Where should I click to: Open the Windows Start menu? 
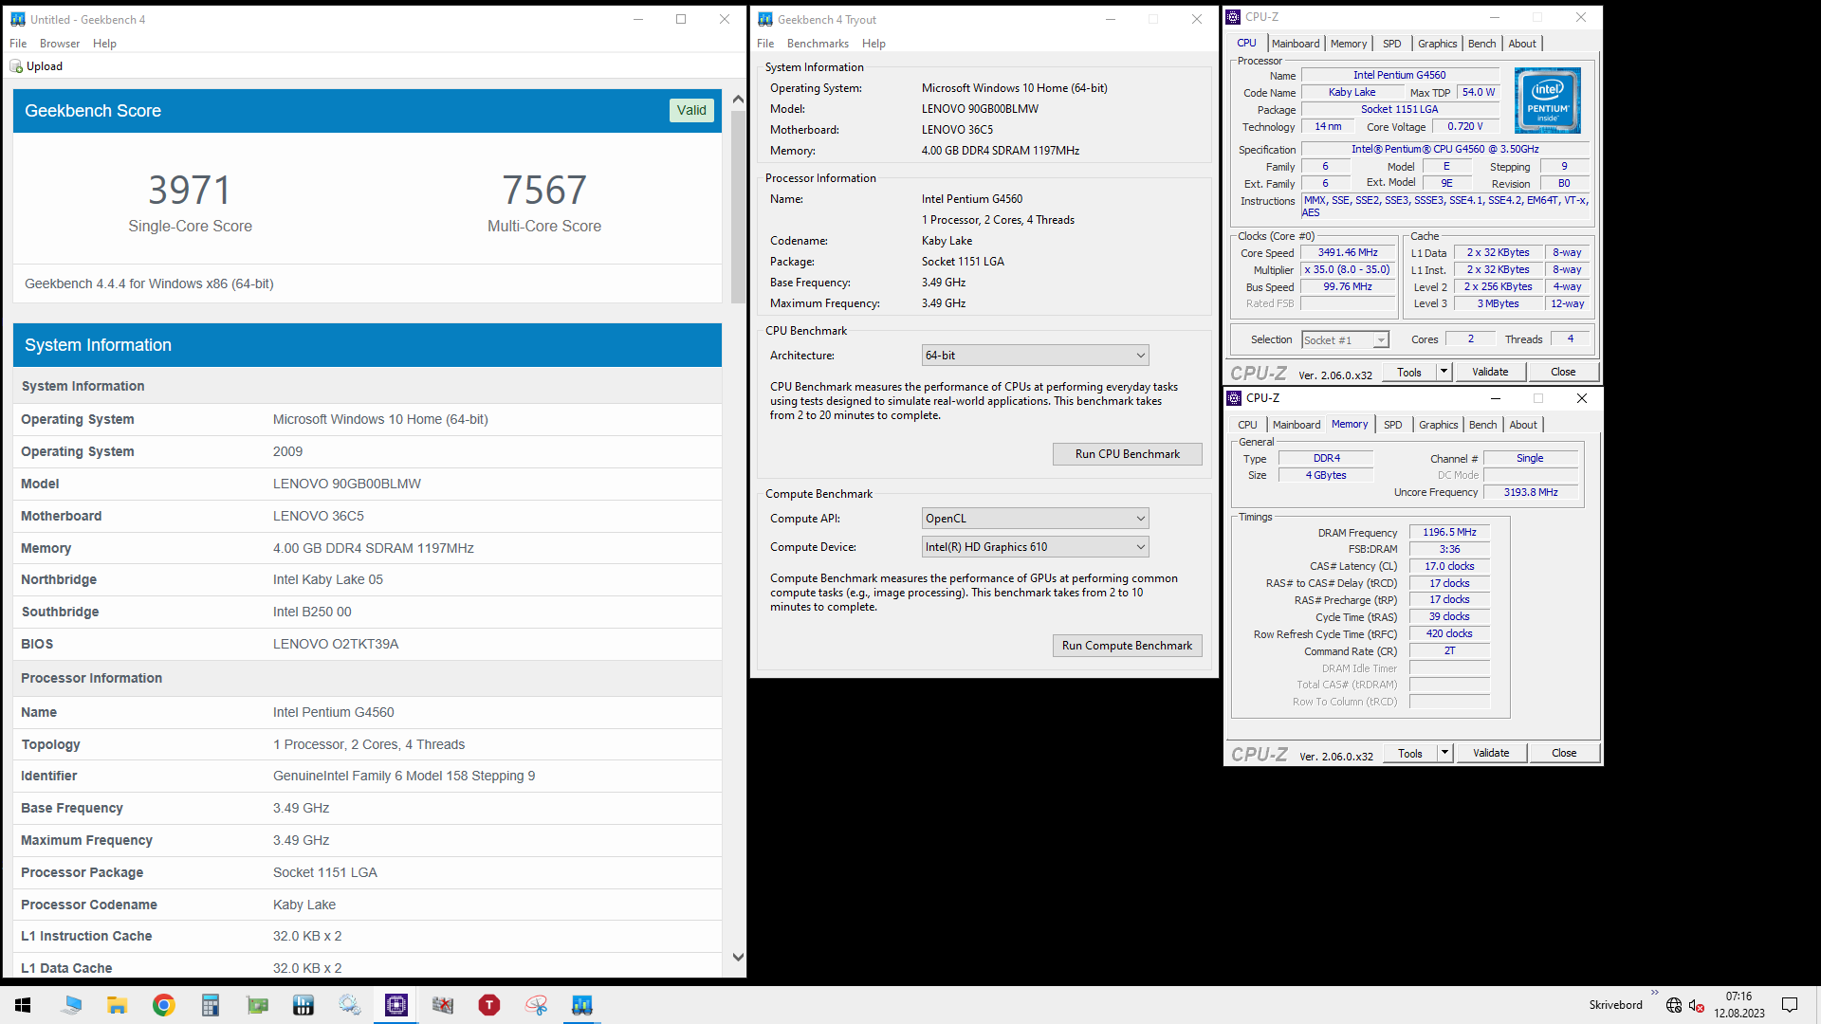click(x=23, y=1005)
